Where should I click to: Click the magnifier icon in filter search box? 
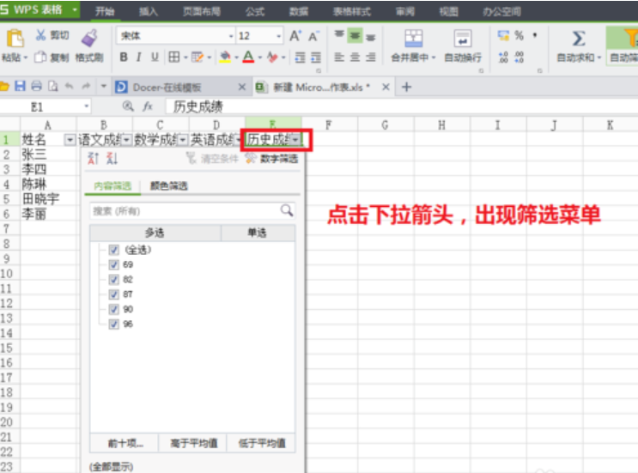tap(286, 210)
